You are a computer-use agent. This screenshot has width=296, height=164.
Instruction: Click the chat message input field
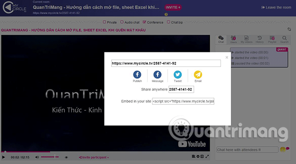pyautogui.click(x=247, y=149)
